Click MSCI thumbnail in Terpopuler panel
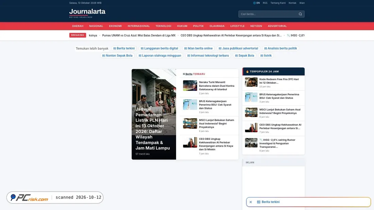Viewport: 374px width, 210px height. (251, 112)
